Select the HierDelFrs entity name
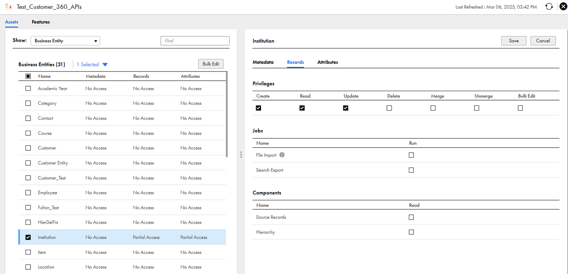Image resolution: width=568 pixels, height=274 pixels. (x=48, y=222)
